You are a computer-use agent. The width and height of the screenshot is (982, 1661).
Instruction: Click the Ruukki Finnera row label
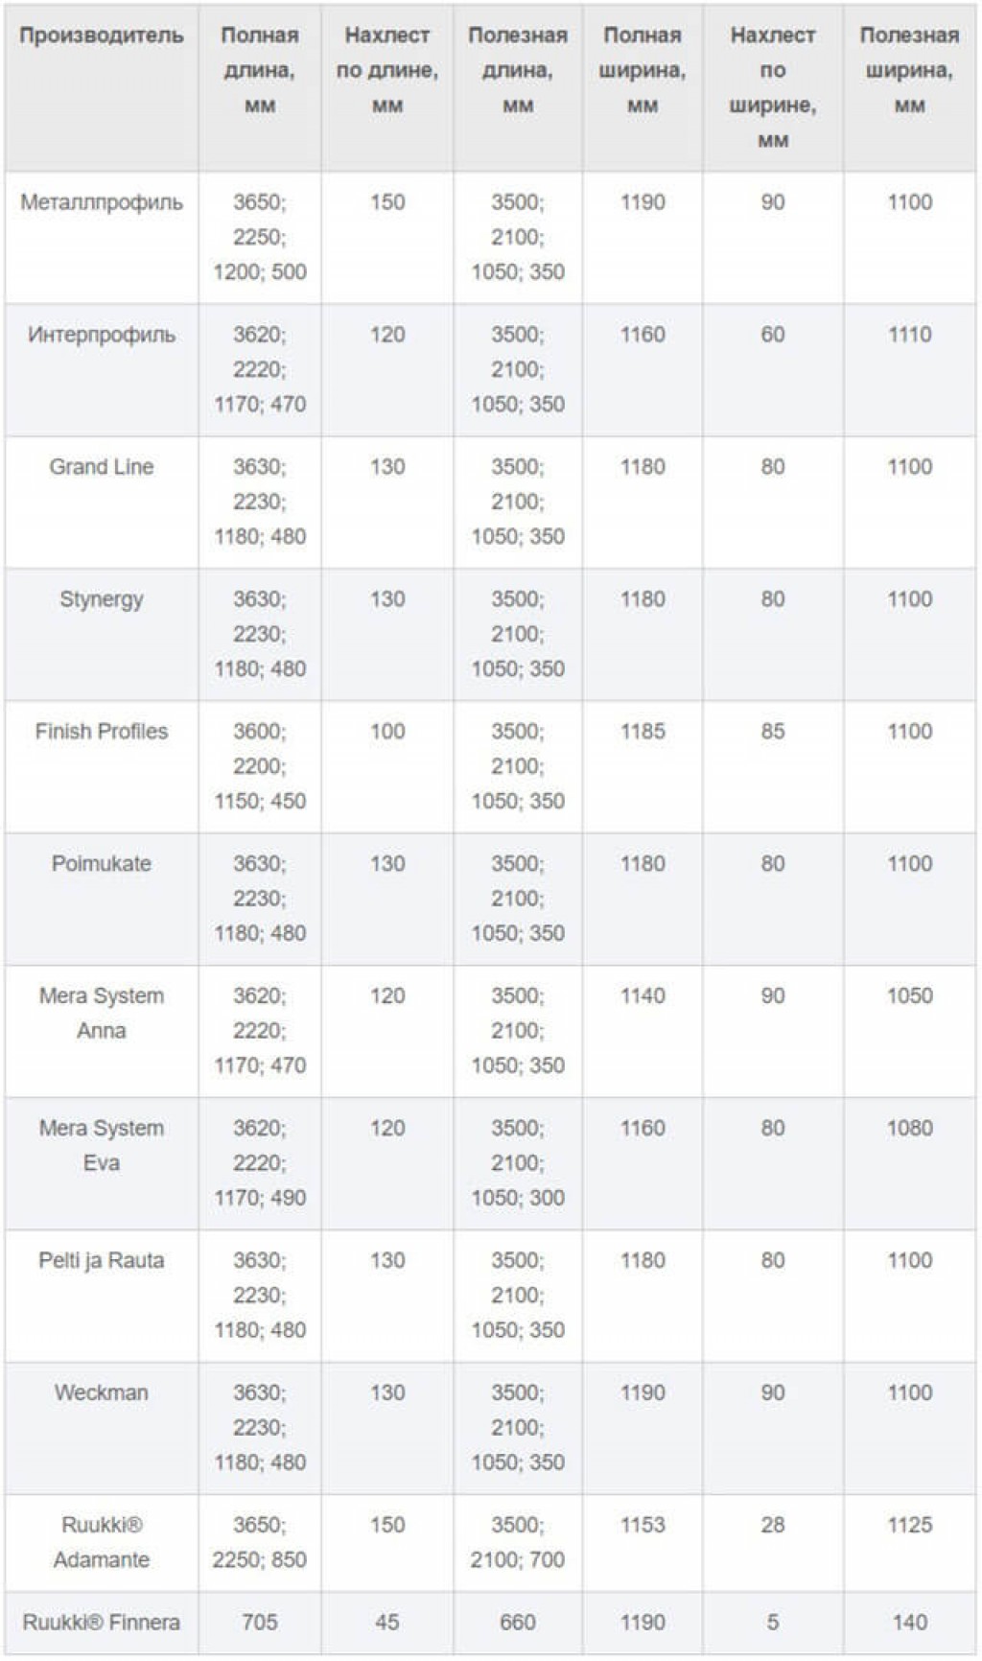pos(102,1623)
